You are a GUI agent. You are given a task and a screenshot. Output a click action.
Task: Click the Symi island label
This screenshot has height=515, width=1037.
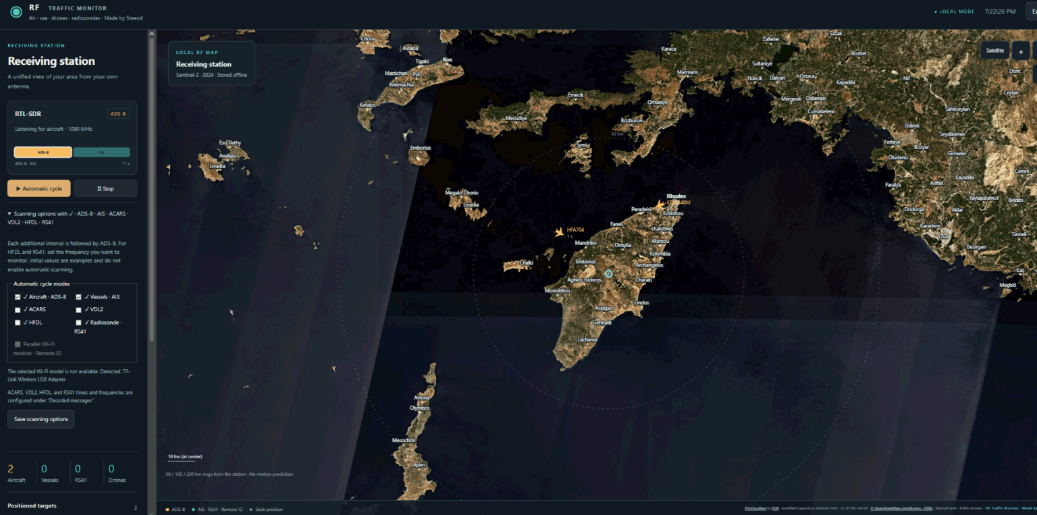tap(581, 145)
